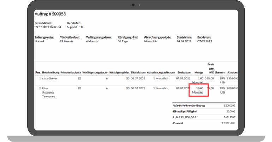Select the User Accounts Teamware line item
Viewport: 272px width, 142px height.
click(49, 92)
